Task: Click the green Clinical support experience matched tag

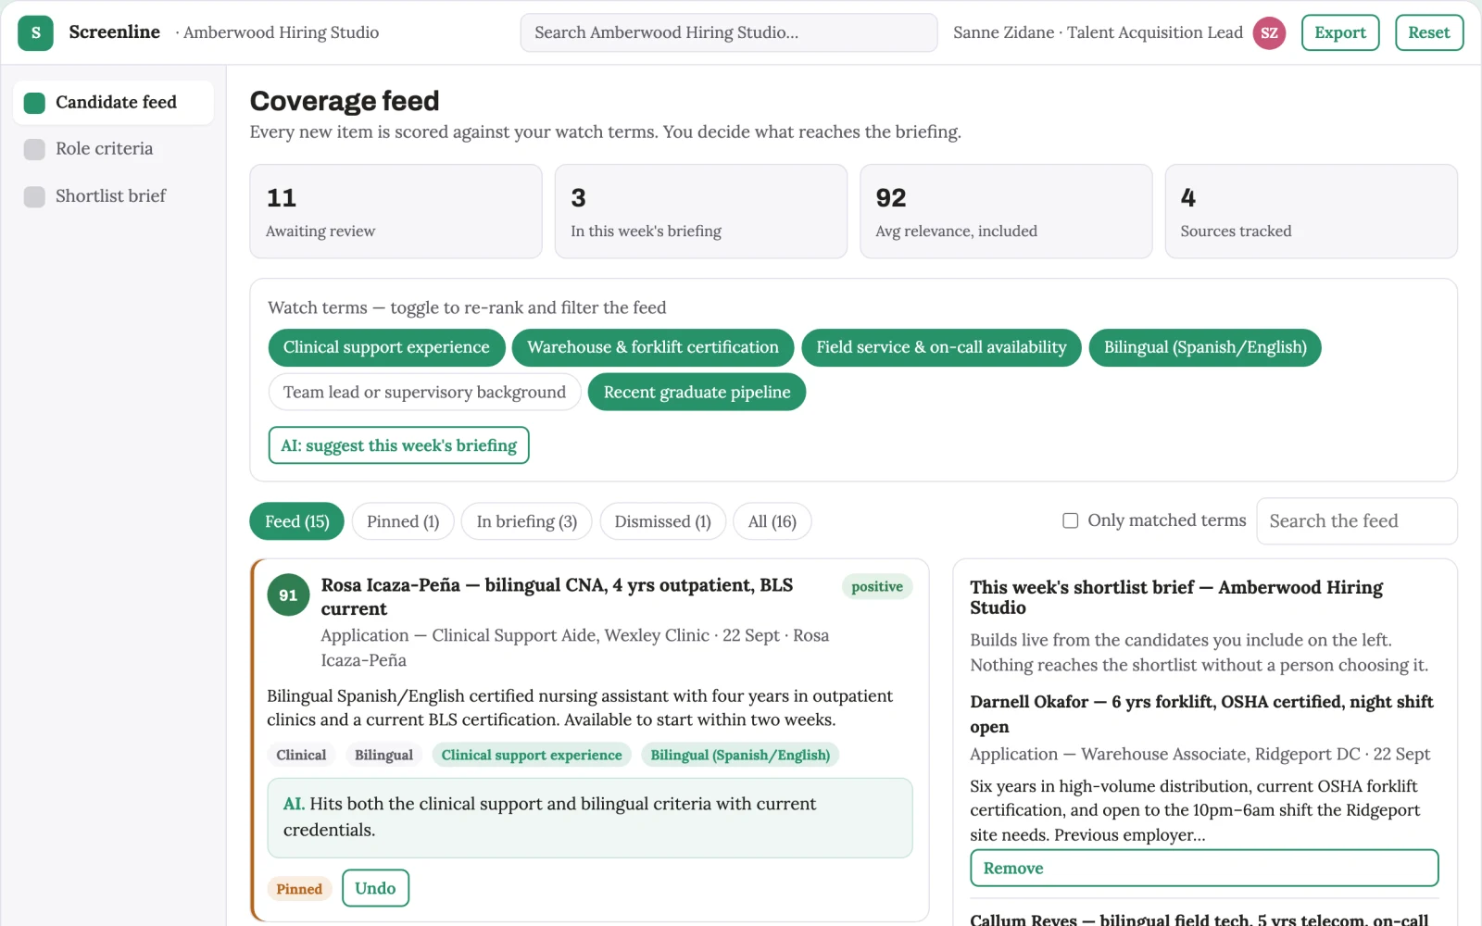Action: pyautogui.click(x=532, y=755)
